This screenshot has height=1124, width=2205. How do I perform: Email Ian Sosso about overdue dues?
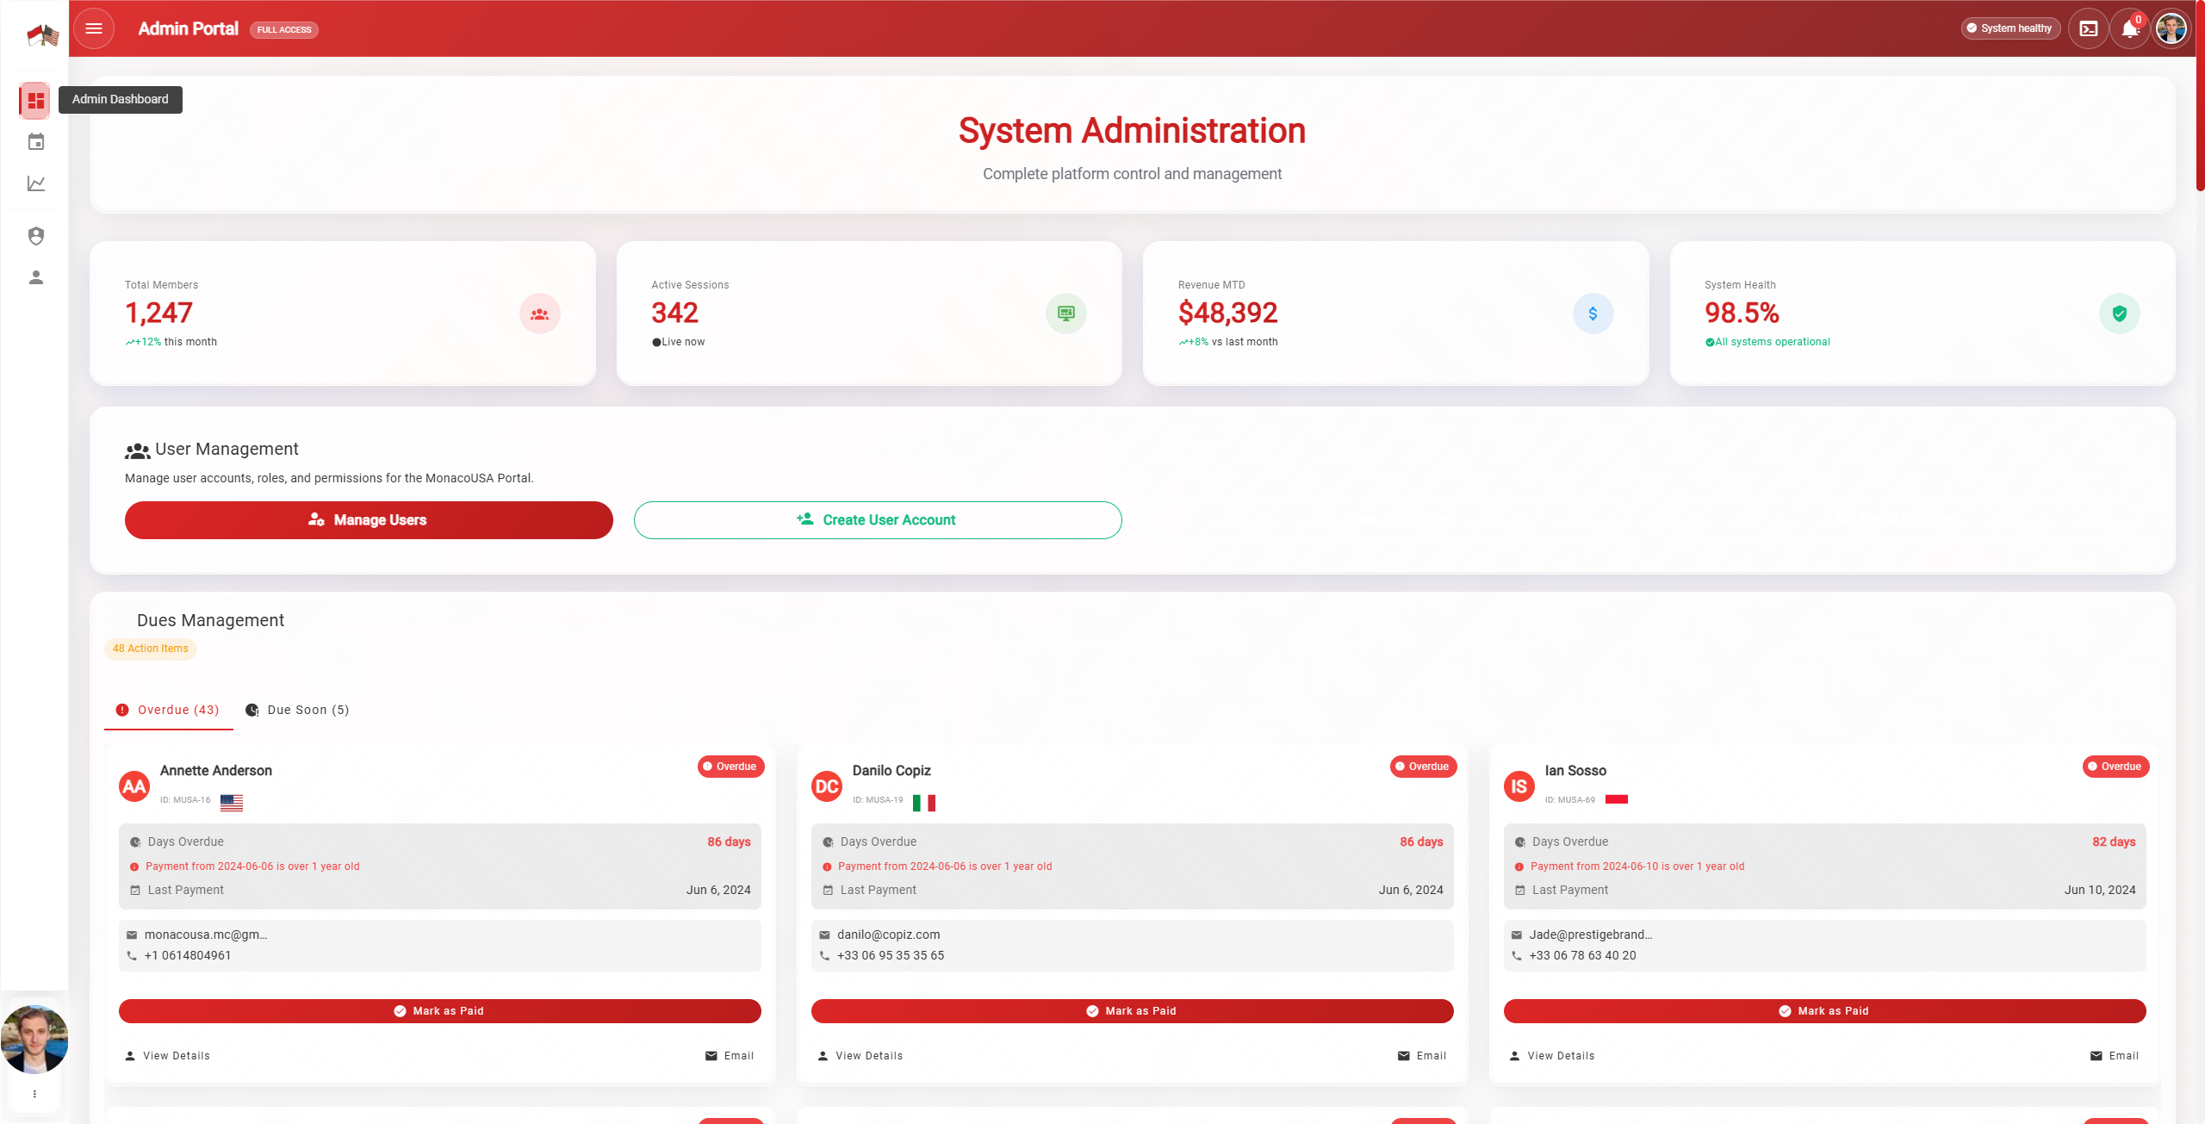(x=2114, y=1056)
